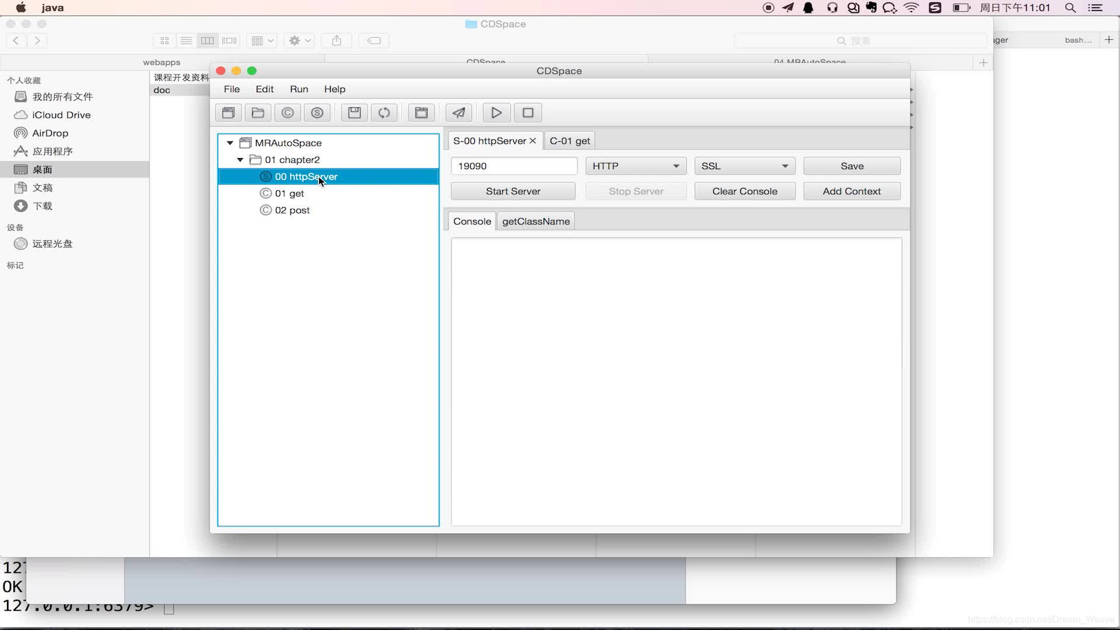Select the getClassName tab
This screenshot has width=1120, height=630.
[x=535, y=221]
